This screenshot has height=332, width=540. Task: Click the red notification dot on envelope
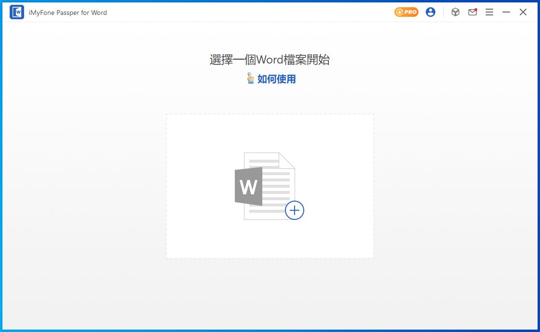click(476, 9)
